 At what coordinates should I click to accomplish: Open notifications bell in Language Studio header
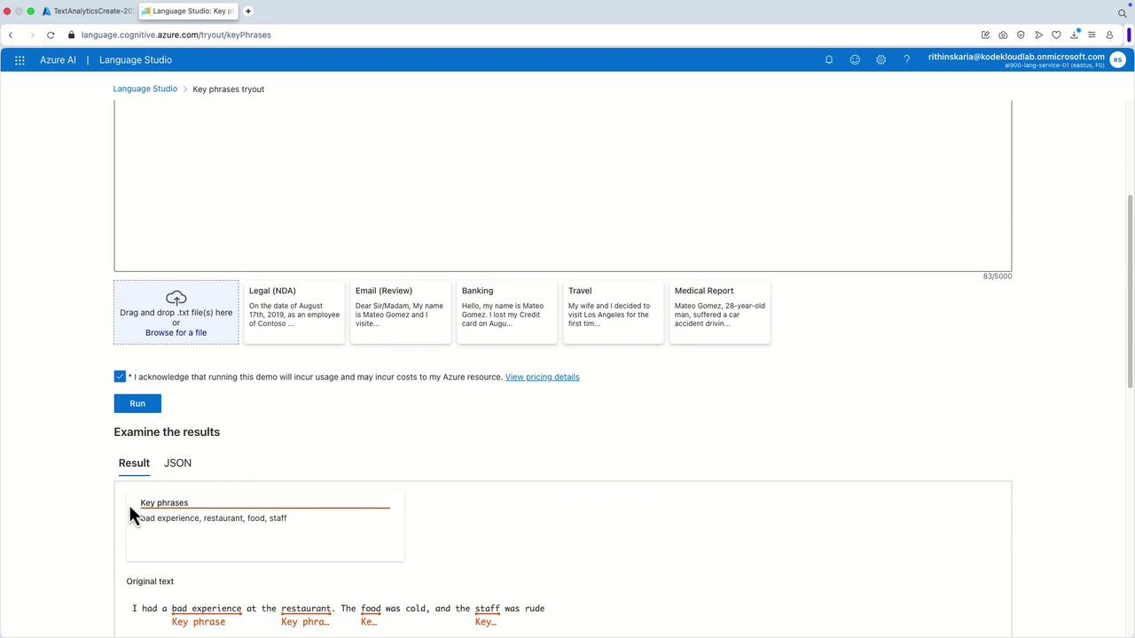coord(829,60)
